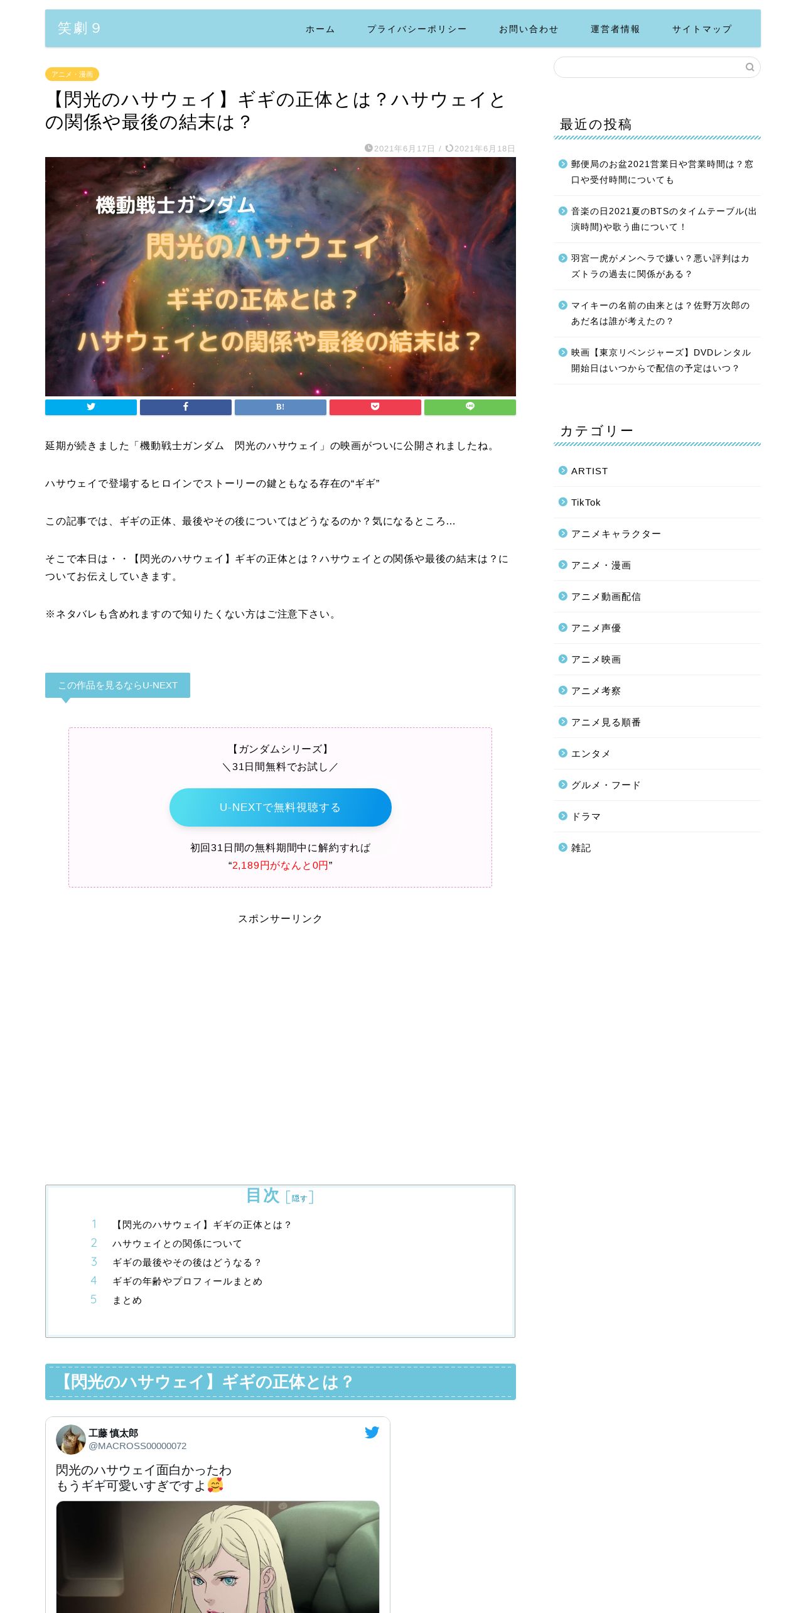The image size is (806, 1613).
Task: Save article with Pocket button
Action: (375, 407)
